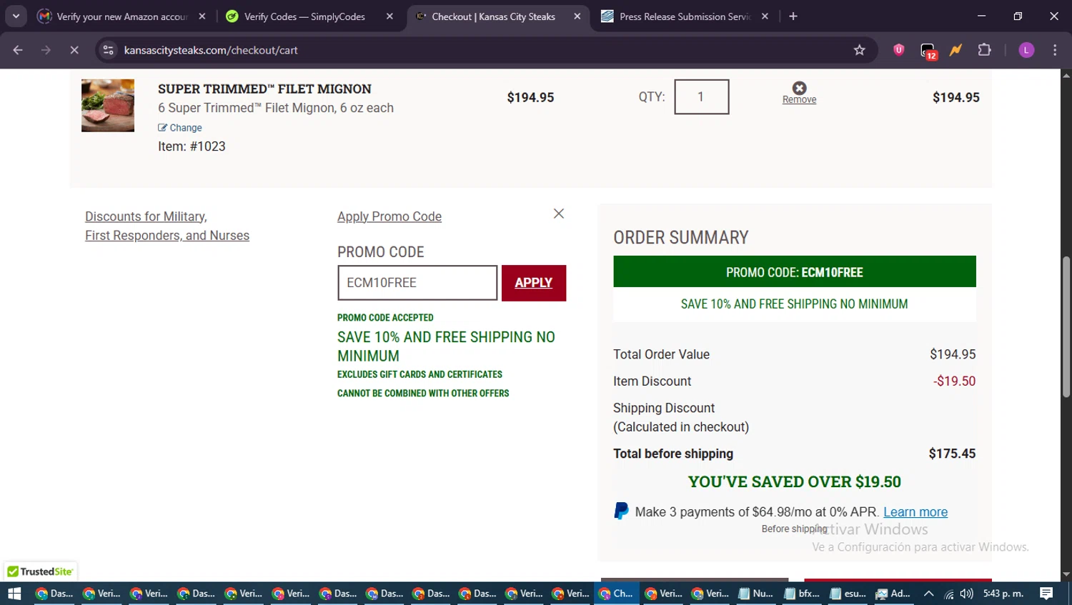
Task: Click PayPal Learn more link
Action: coord(915,512)
